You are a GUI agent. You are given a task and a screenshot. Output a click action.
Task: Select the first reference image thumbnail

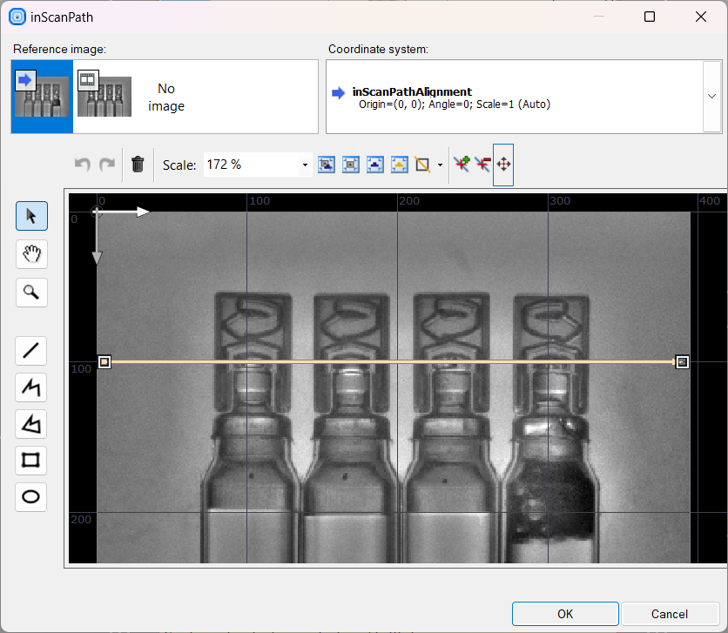(42, 97)
